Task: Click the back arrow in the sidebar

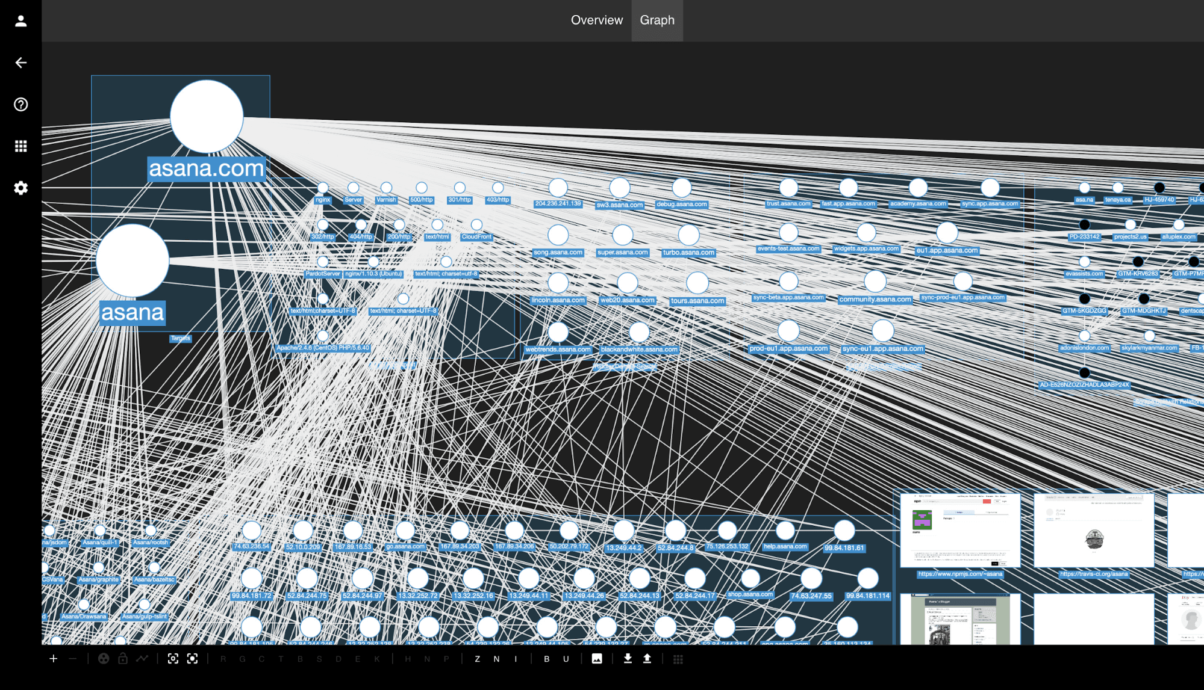Action: point(21,63)
